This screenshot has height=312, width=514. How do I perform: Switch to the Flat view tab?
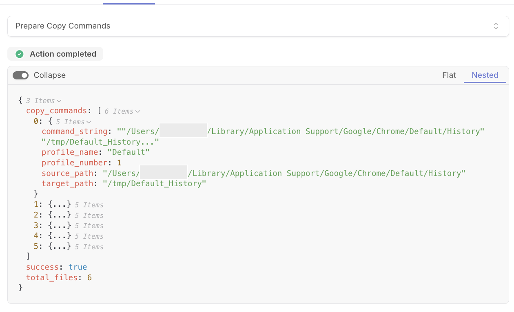pos(449,75)
